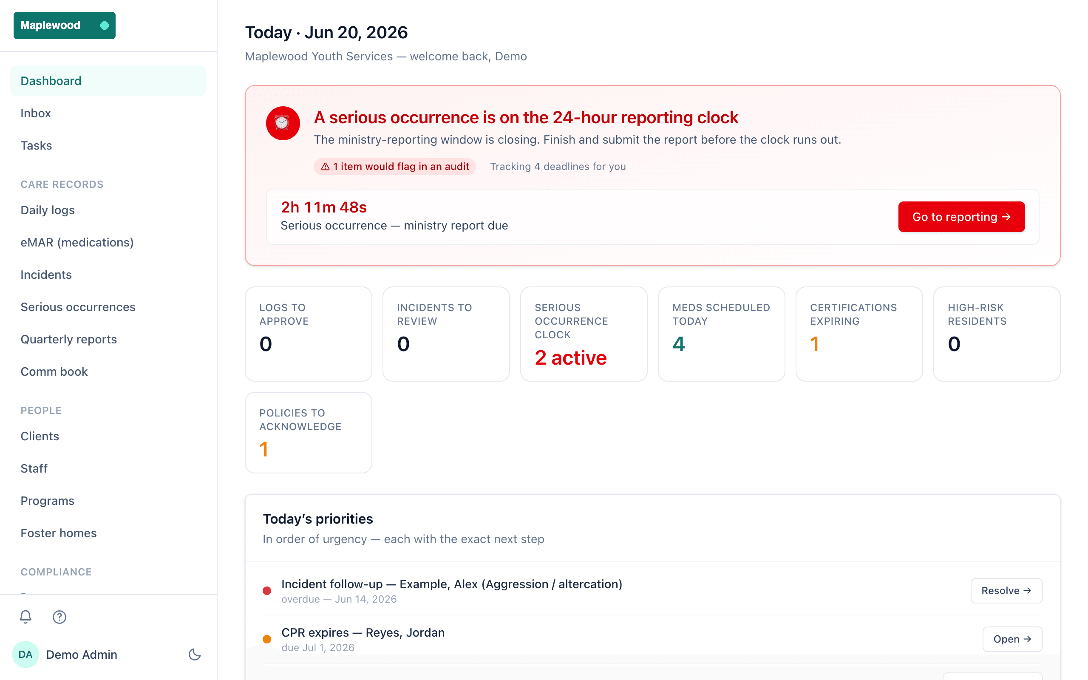This screenshot has width=1088, height=680.
Task: Open Serious occurrences in sidebar
Action: (108, 307)
